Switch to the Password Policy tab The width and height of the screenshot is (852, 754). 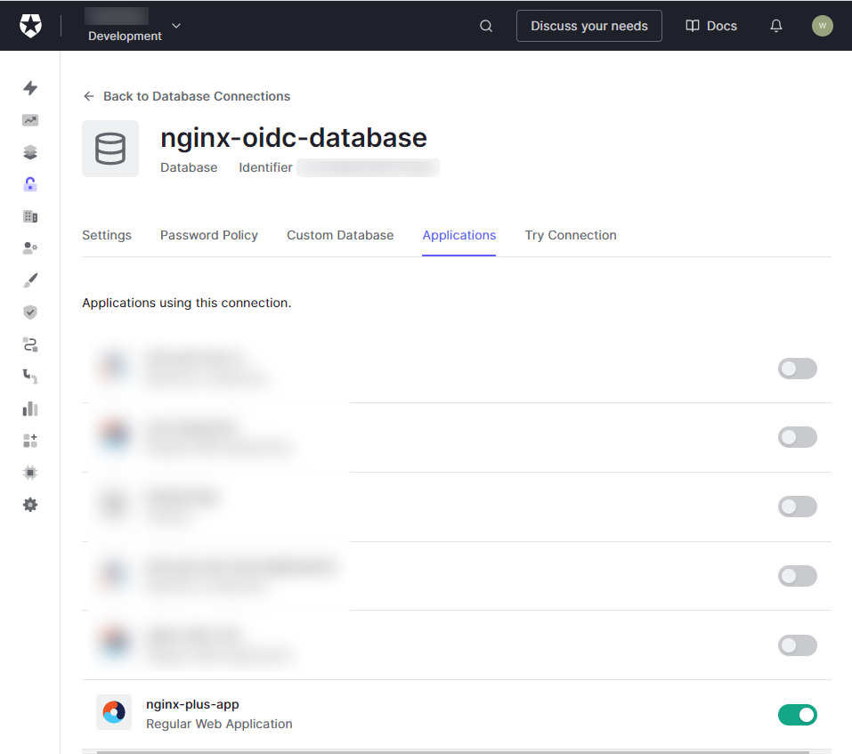pos(208,235)
